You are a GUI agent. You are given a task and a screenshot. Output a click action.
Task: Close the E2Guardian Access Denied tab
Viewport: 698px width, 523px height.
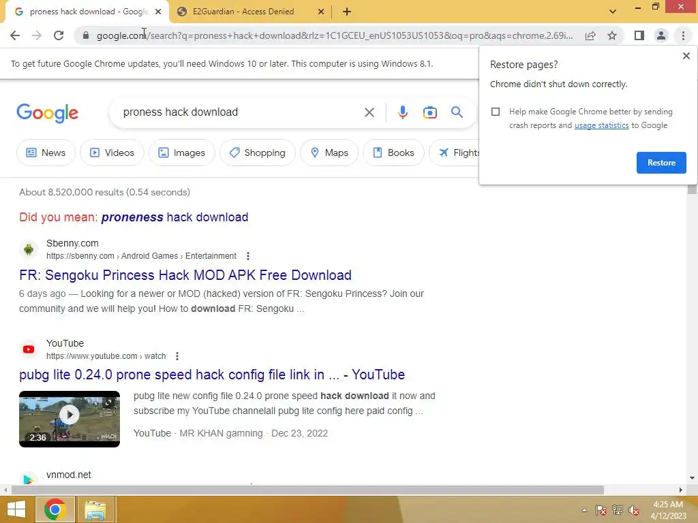point(321,12)
